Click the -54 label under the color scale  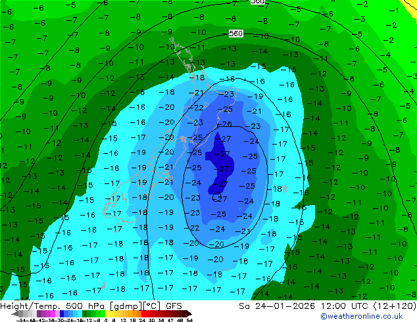pyautogui.click(x=21, y=320)
